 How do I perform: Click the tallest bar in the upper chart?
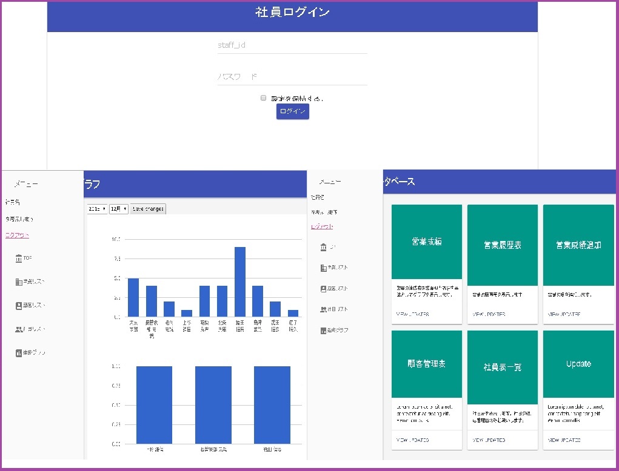click(239, 282)
